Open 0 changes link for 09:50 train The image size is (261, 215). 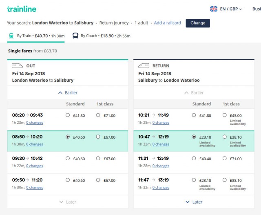[34, 188]
